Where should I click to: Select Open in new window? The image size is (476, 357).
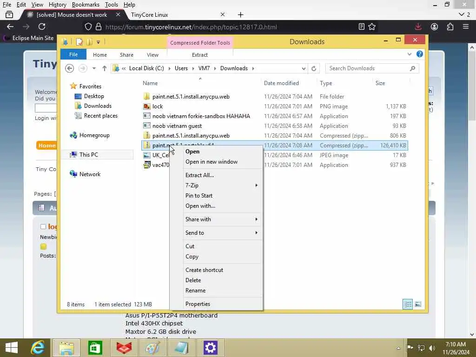[212, 162]
